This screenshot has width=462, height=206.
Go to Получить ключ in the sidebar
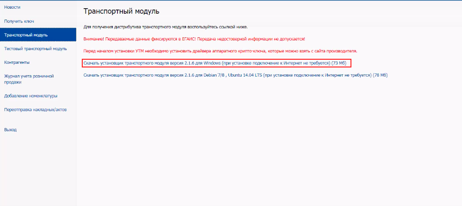[19, 21]
